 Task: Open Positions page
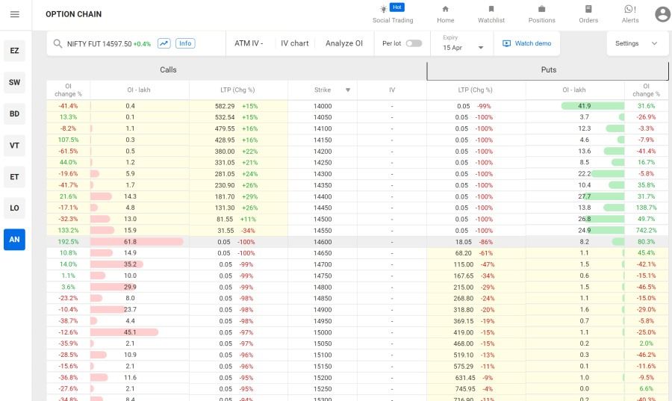point(541,14)
